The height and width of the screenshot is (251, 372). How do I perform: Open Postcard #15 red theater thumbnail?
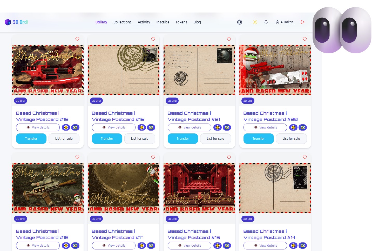coord(199,188)
